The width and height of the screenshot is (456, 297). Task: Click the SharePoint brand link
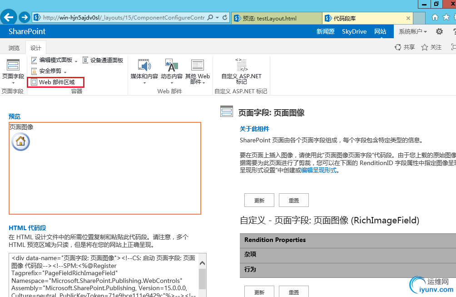pos(27,31)
